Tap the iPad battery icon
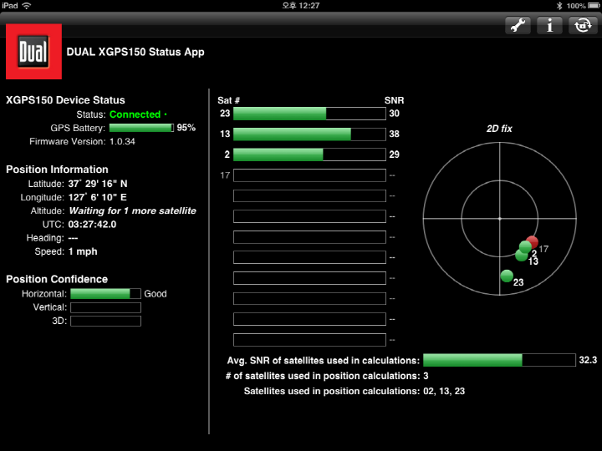602x451 pixels. (x=594, y=6)
